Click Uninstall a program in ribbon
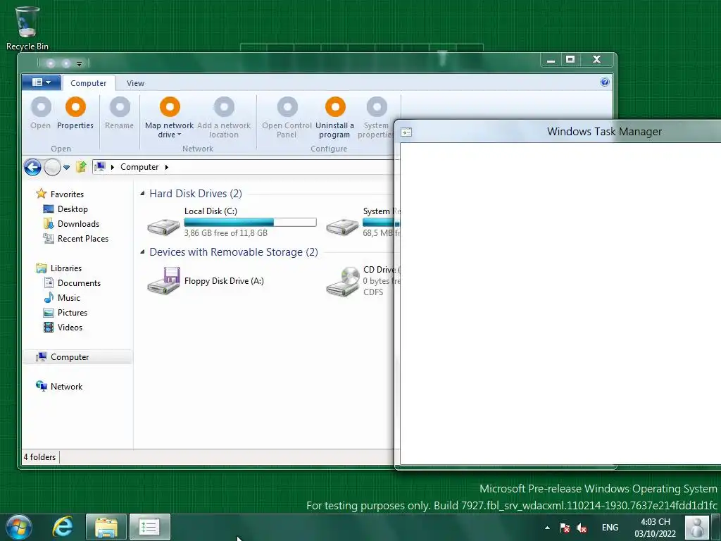 (x=334, y=118)
